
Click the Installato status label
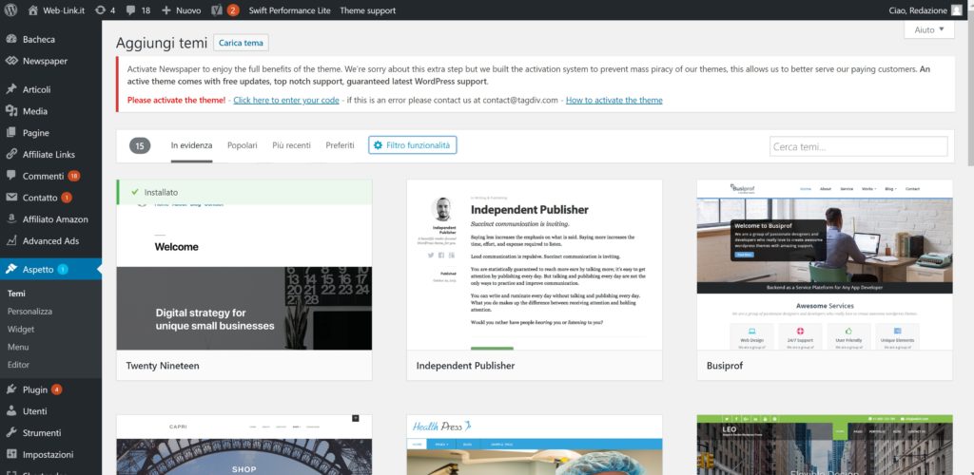[x=161, y=192]
